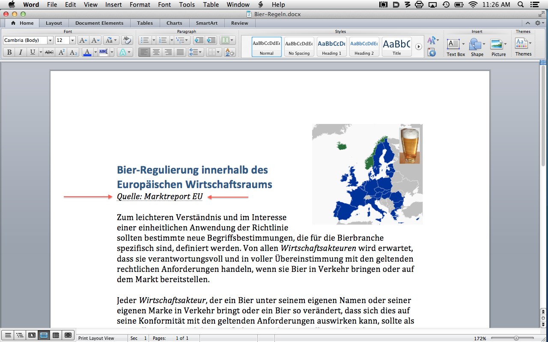
Task: Apply the Title style
Action: 396,46
